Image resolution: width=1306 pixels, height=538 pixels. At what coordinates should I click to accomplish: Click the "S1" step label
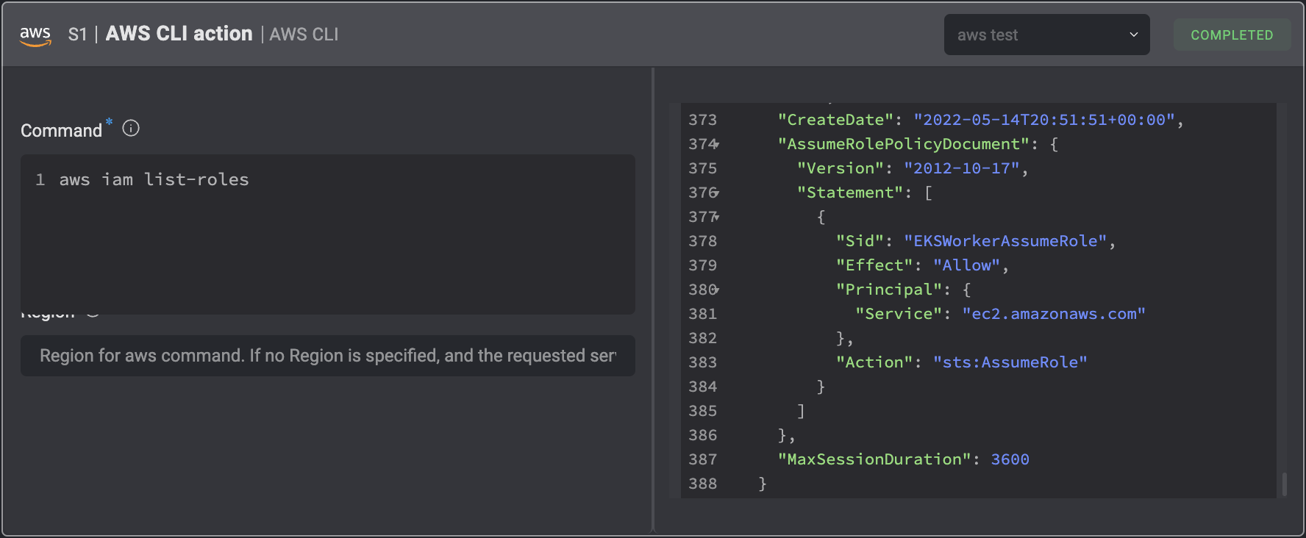pyautogui.click(x=77, y=35)
